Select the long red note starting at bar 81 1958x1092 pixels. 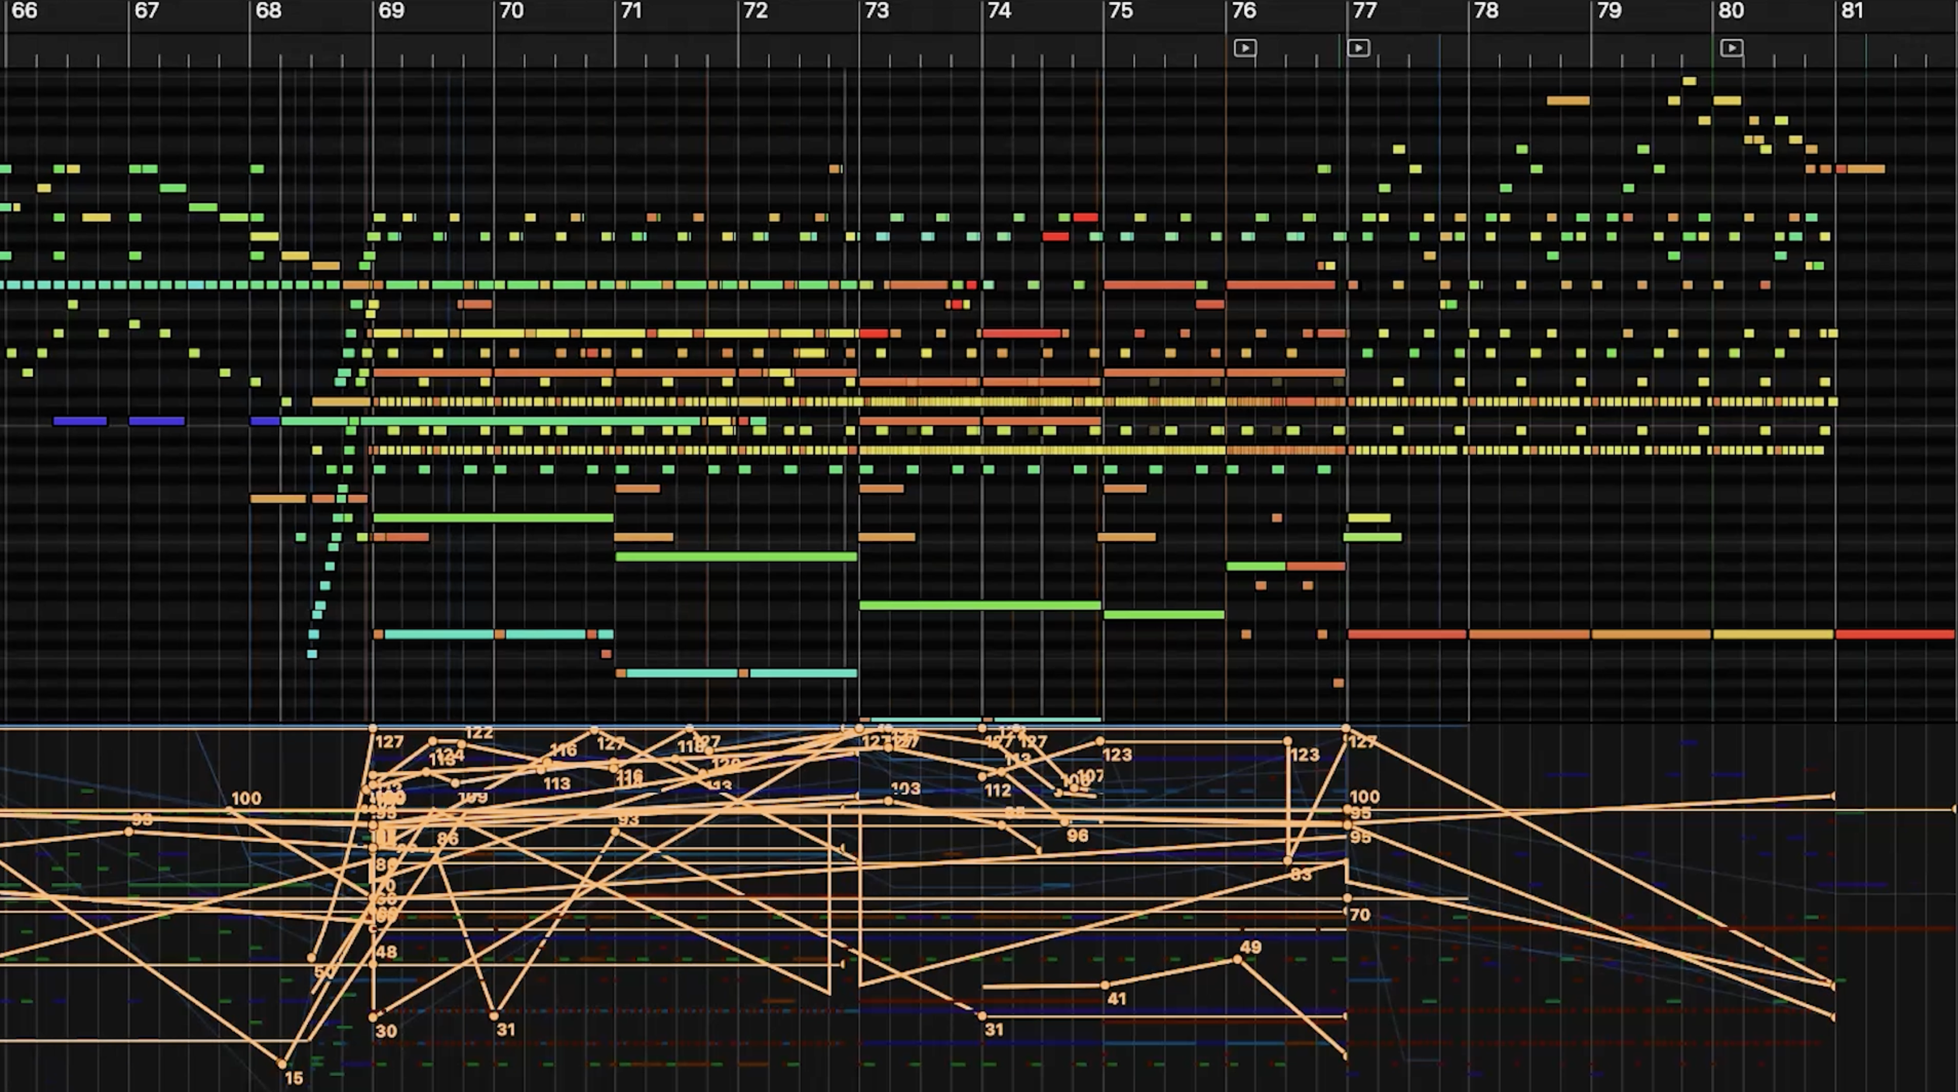pyautogui.click(x=1894, y=634)
